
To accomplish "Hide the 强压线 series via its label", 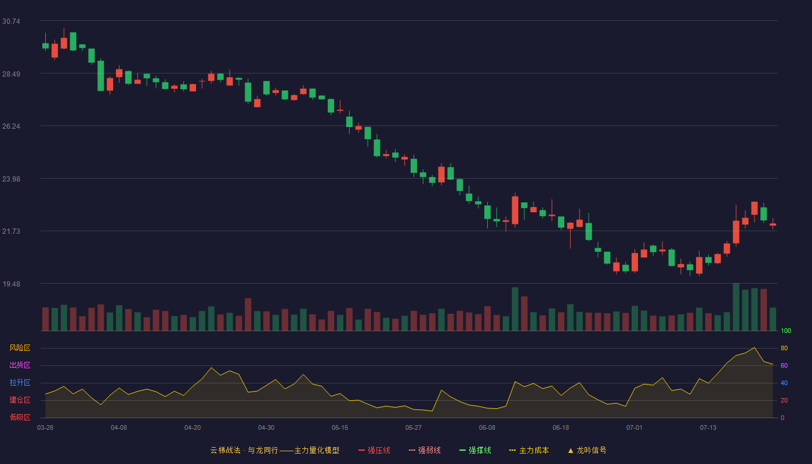I will [379, 450].
